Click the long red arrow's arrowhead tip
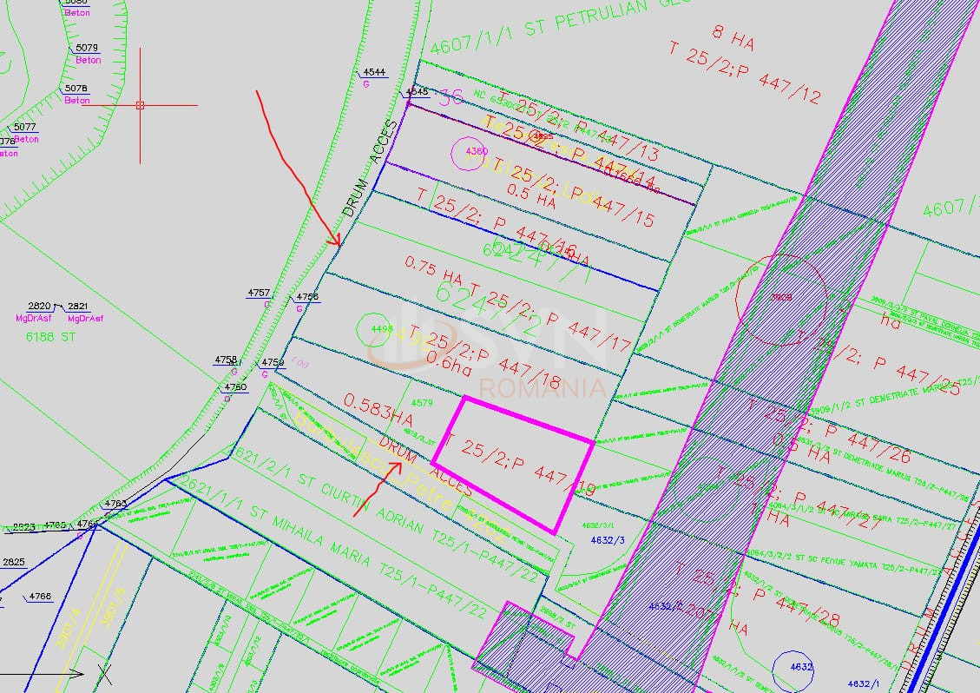This screenshot has height=693, width=980. (x=337, y=245)
